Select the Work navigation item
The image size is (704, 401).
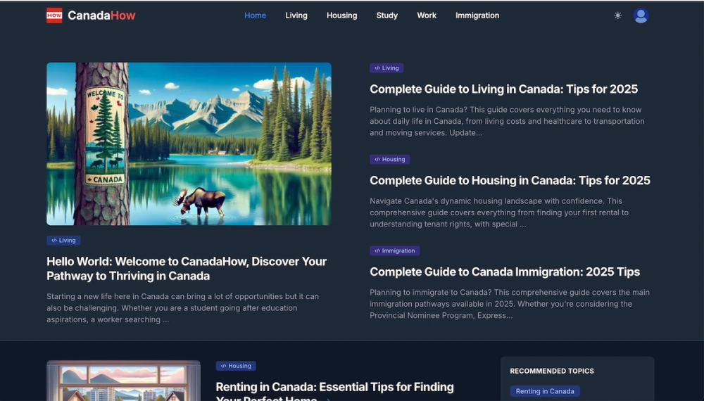click(x=427, y=15)
